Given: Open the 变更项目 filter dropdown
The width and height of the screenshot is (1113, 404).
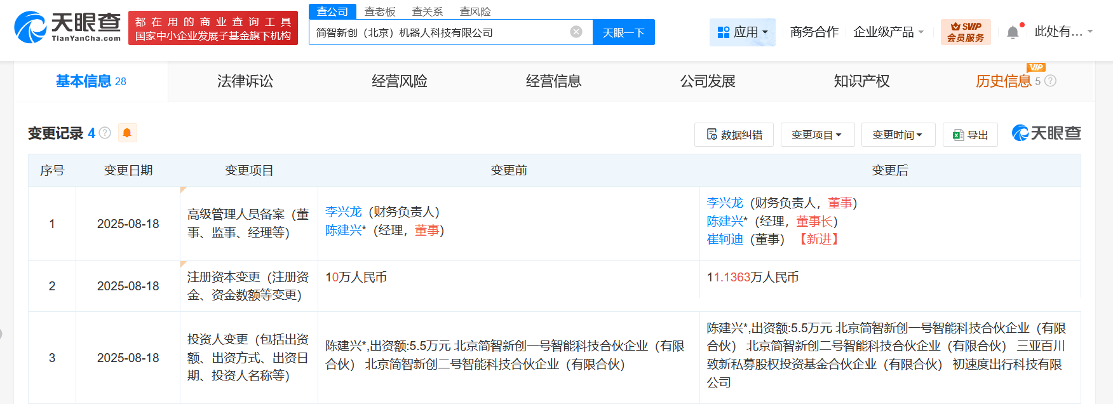Looking at the screenshot, I should (x=817, y=135).
